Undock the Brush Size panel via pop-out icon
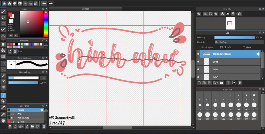Screen dimensions: 265x134 coord(260,89)
